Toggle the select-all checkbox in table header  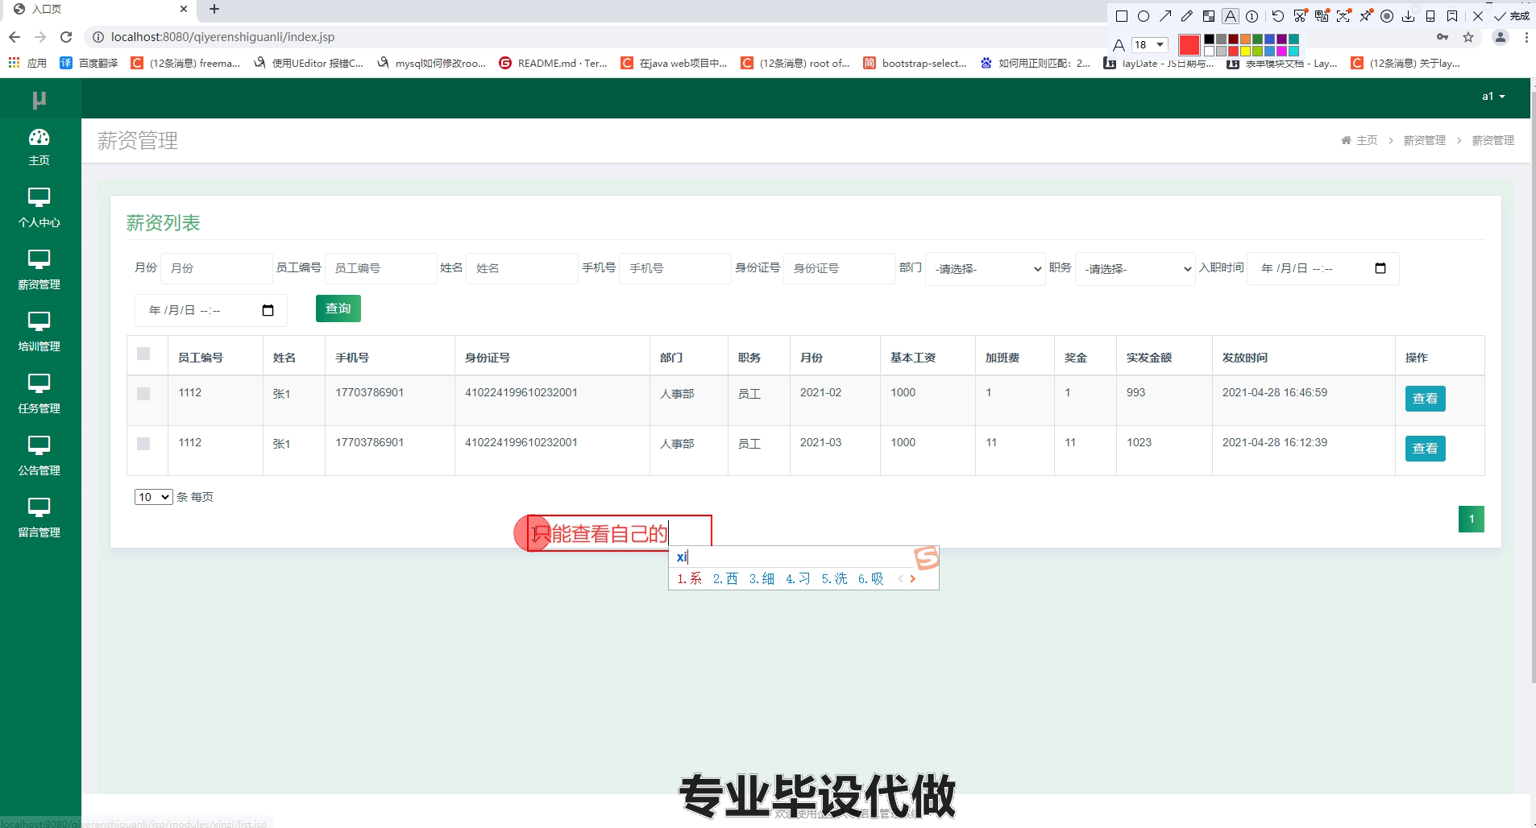tap(143, 354)
